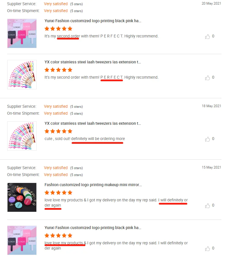
Task: Open tweezers thumbnail under 20 May review
Action: click(x=22, y=75)
